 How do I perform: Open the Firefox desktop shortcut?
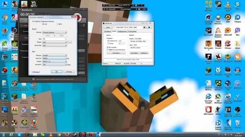pyautogui.click(x=5, y=31)
